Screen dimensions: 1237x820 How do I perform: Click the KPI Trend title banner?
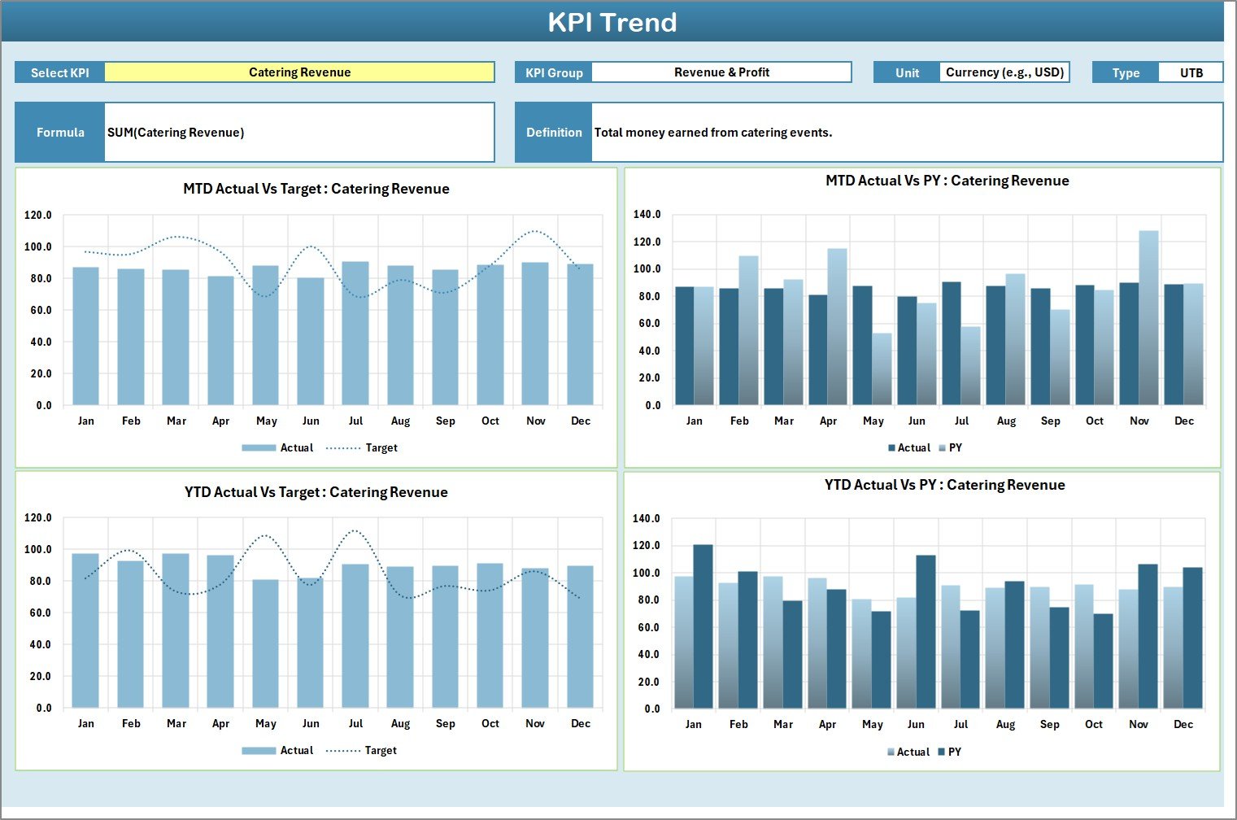click(x=614, y=22)
